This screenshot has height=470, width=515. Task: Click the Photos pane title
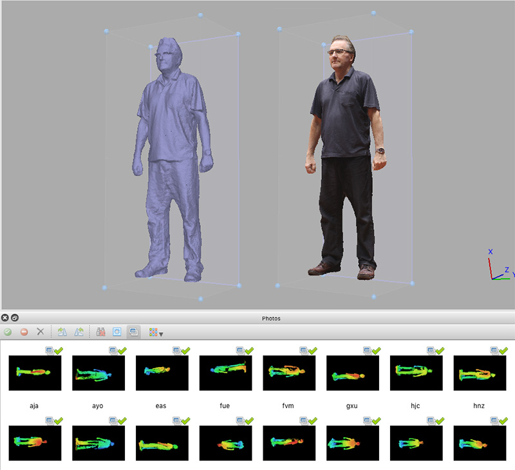271,318
